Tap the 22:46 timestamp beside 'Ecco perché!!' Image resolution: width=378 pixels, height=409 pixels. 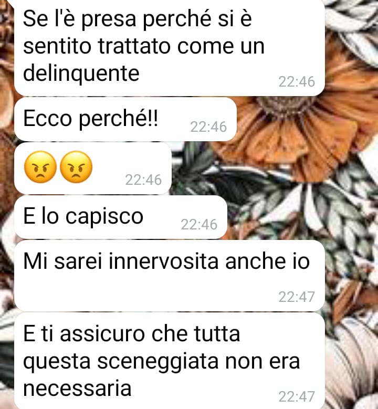point(208,127)
